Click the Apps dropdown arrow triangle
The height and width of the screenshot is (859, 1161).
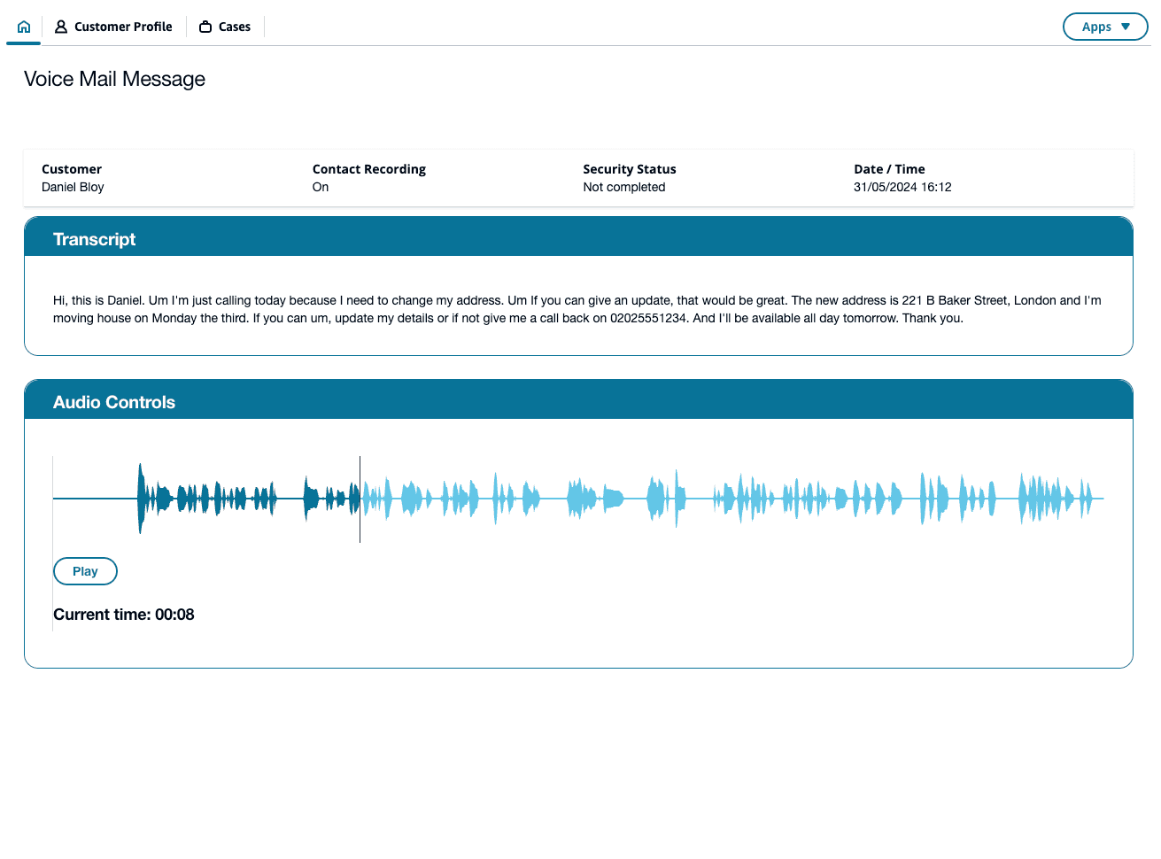click(1126, 27)
